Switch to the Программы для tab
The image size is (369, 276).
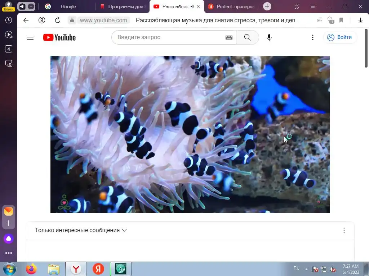(x=123, y=6)
